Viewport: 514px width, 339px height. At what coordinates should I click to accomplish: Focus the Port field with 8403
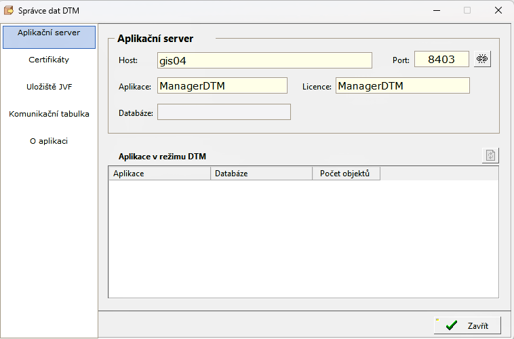pyautogui.click(x=441, y=59)
